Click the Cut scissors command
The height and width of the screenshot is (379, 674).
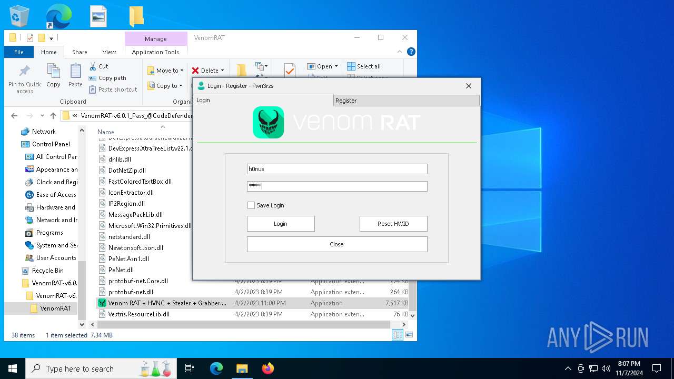pyautogui.click(x=98, y=66)
